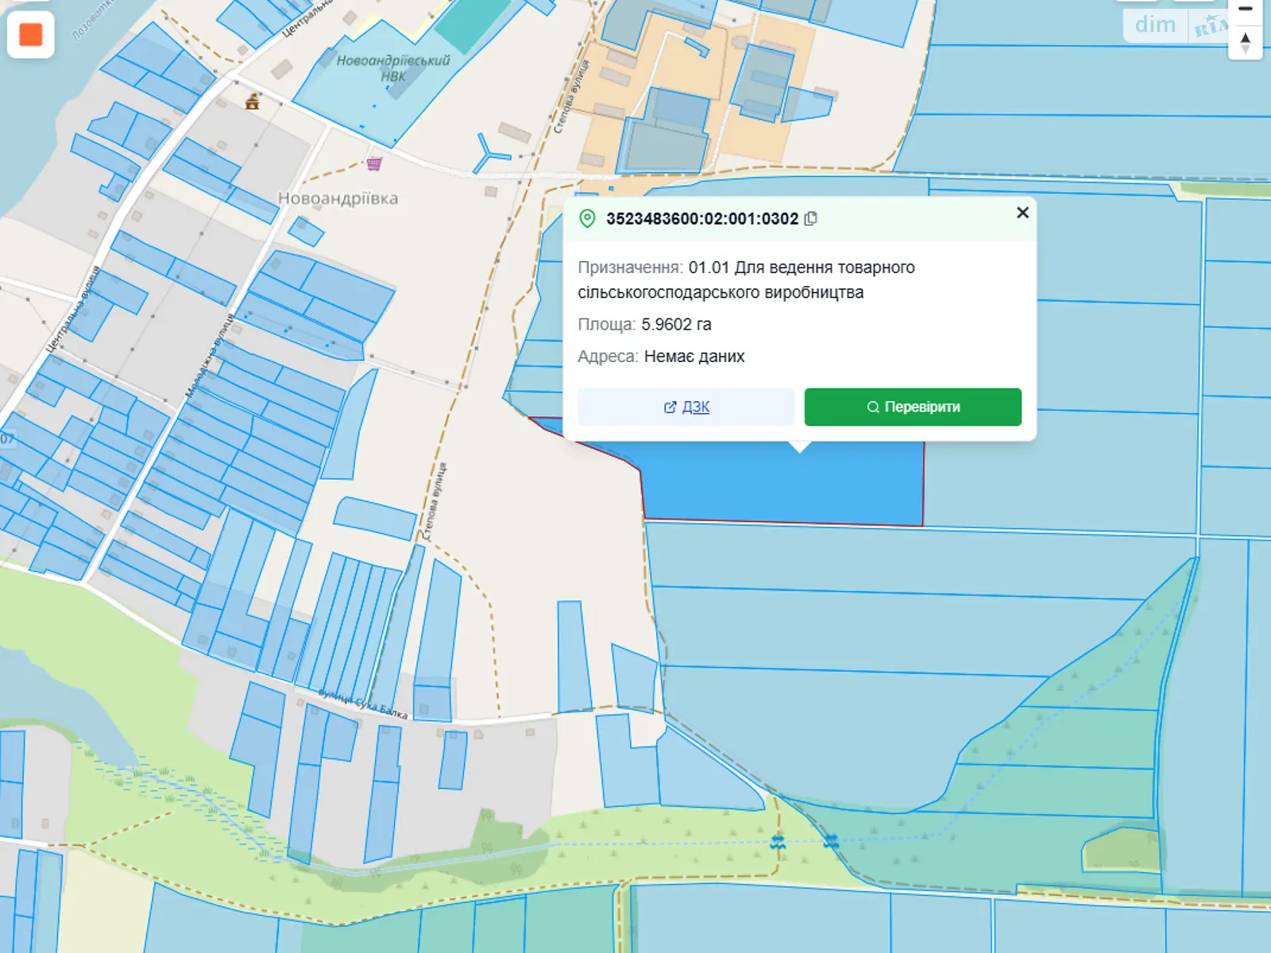
Task: Click the pink shopping cart map icon
Action: [x=374, y=164]
